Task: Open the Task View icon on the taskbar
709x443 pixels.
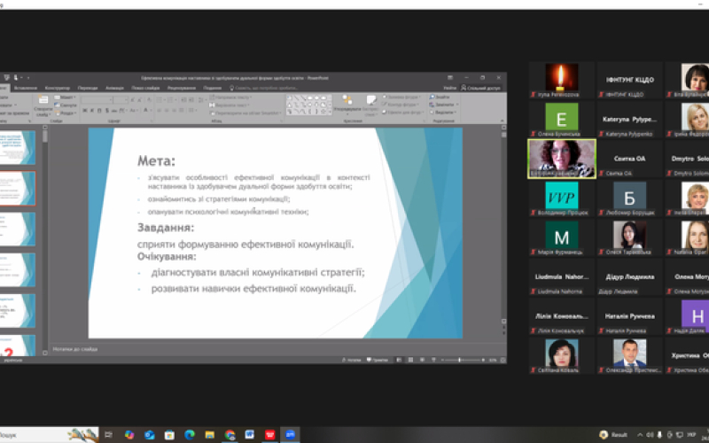Action: 108,435
